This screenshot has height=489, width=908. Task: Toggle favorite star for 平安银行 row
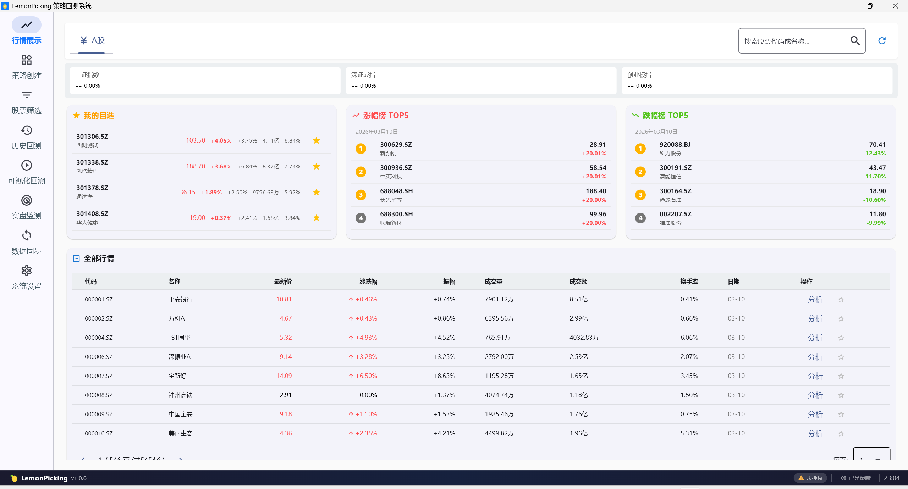point(841,300)
